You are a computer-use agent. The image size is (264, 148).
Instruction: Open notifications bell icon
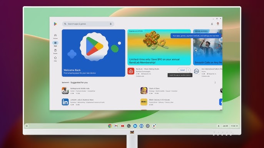[212, 24]
